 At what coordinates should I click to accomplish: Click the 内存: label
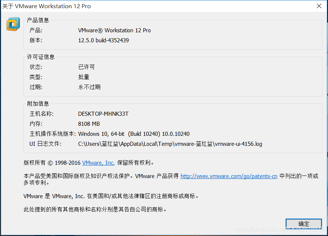(x=36, y=124)
